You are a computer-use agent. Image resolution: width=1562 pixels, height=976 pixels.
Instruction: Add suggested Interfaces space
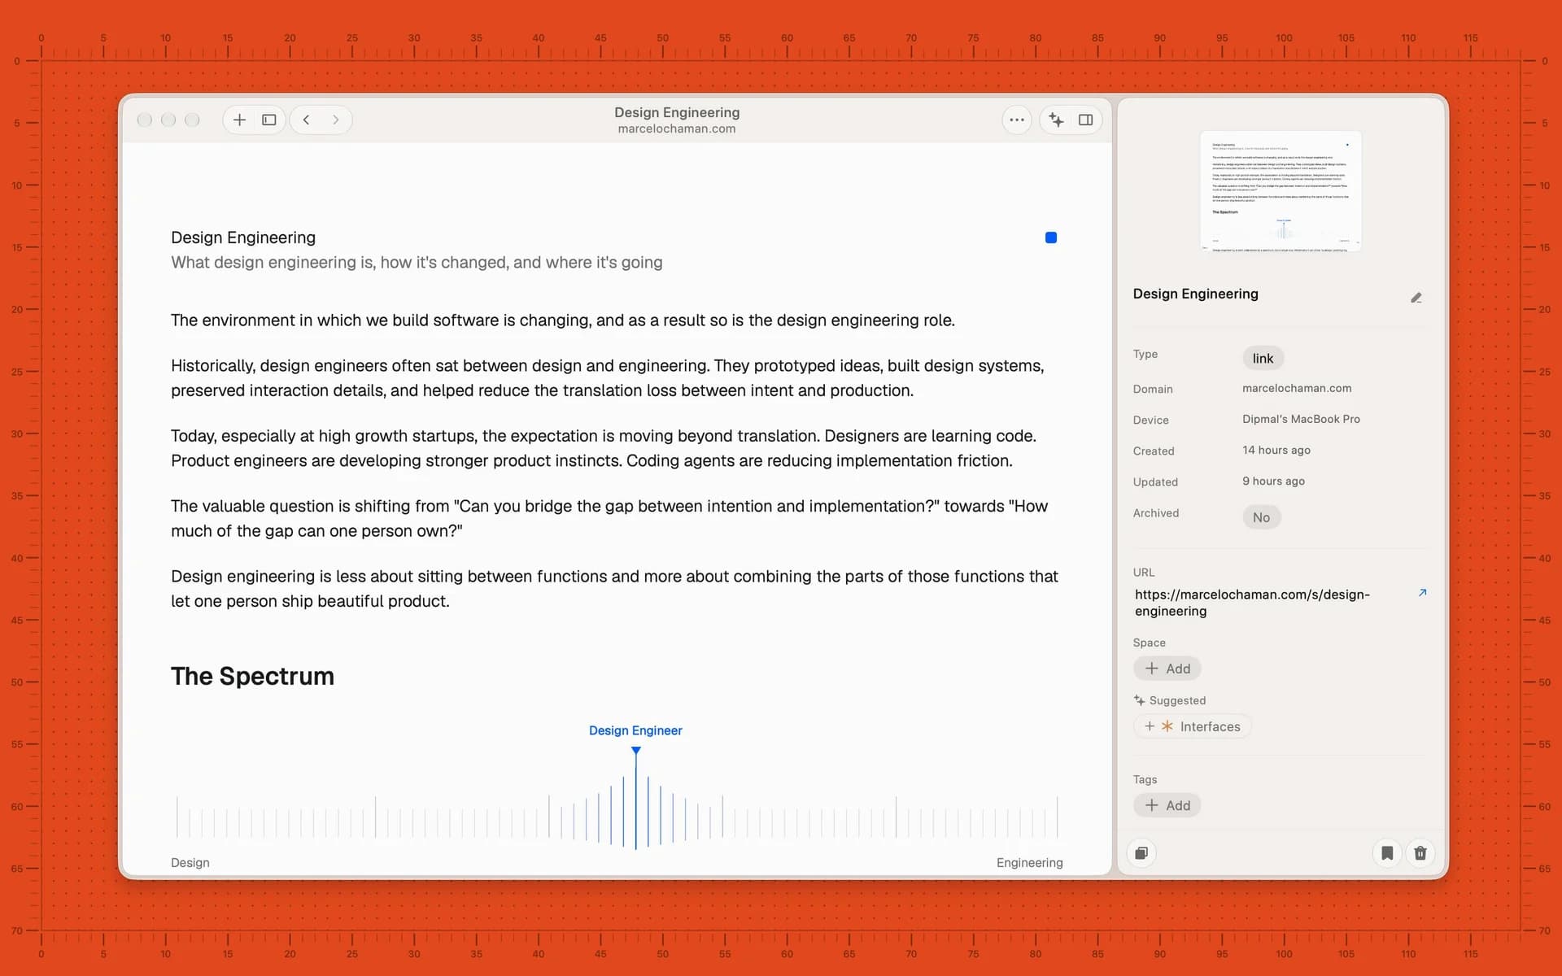pyautogui.click(x=1192, y=726)
